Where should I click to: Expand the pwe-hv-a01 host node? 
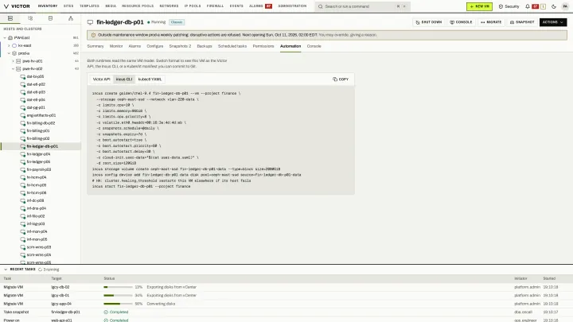point(13,61)
